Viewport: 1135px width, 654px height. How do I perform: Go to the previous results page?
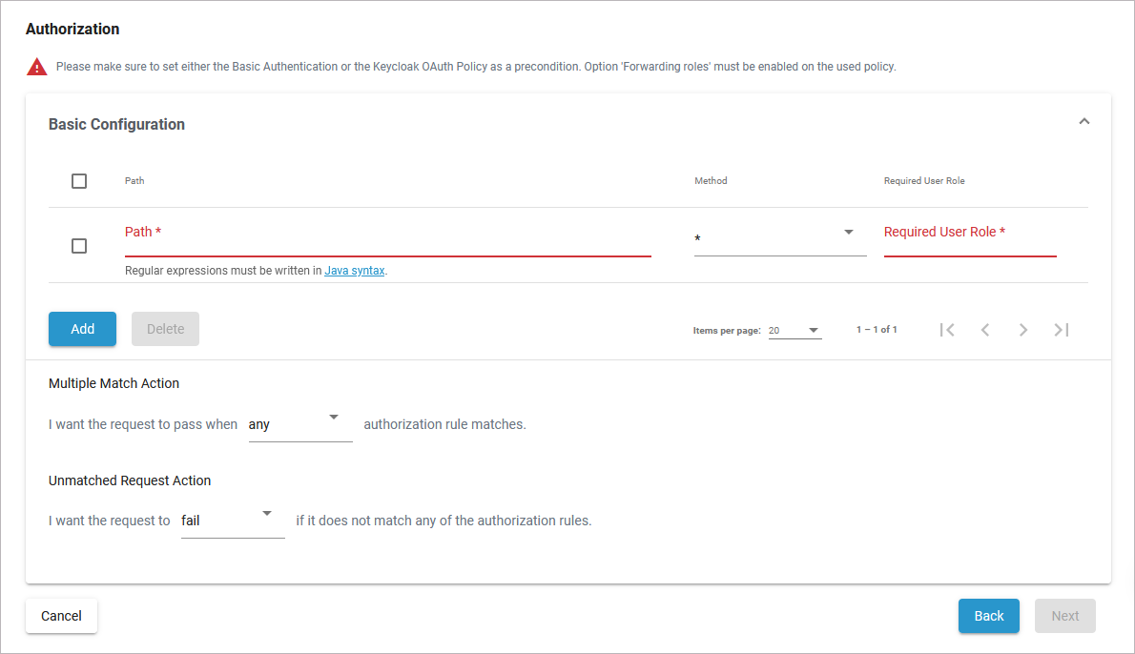tap(984, 329)
